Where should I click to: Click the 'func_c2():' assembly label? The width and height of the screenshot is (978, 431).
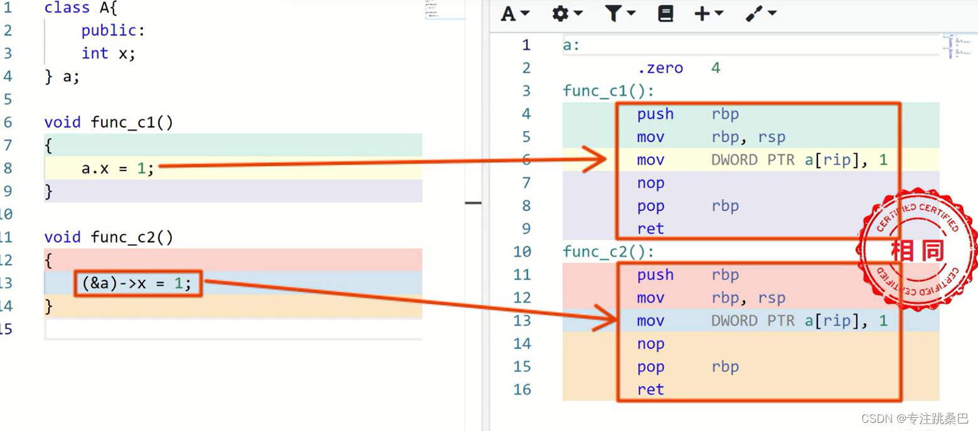pyautogui.click(x=608, y=252)
